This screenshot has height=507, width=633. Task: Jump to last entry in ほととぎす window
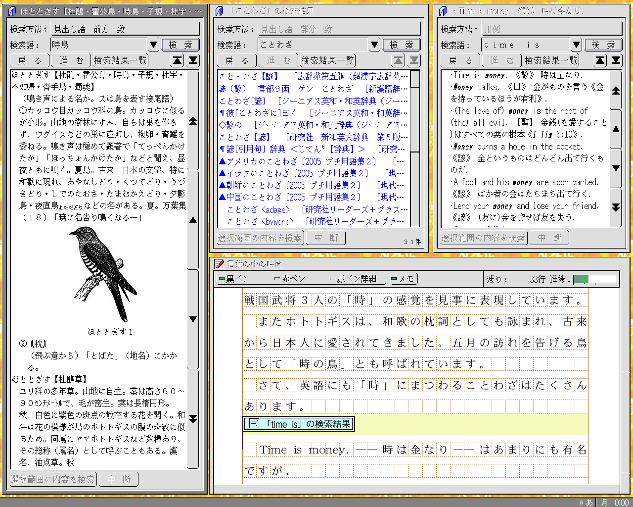point(193,60)
